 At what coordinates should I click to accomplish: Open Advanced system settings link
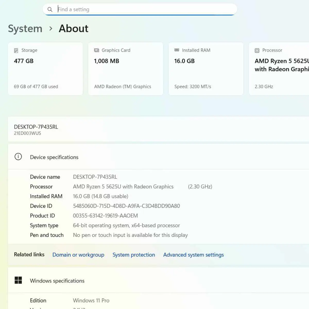tap(193, 255)
